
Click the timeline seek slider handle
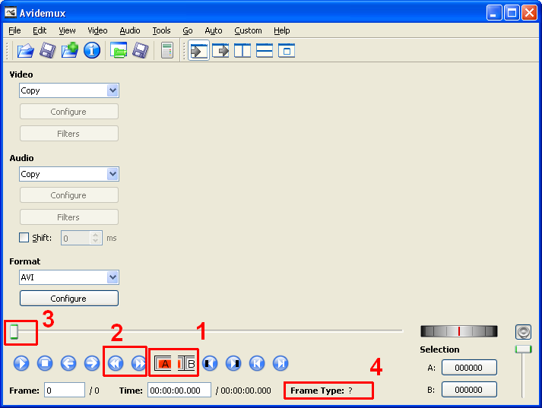[x=14, y=332]
